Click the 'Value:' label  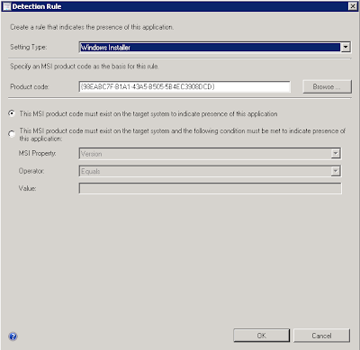tap(27, 188)
